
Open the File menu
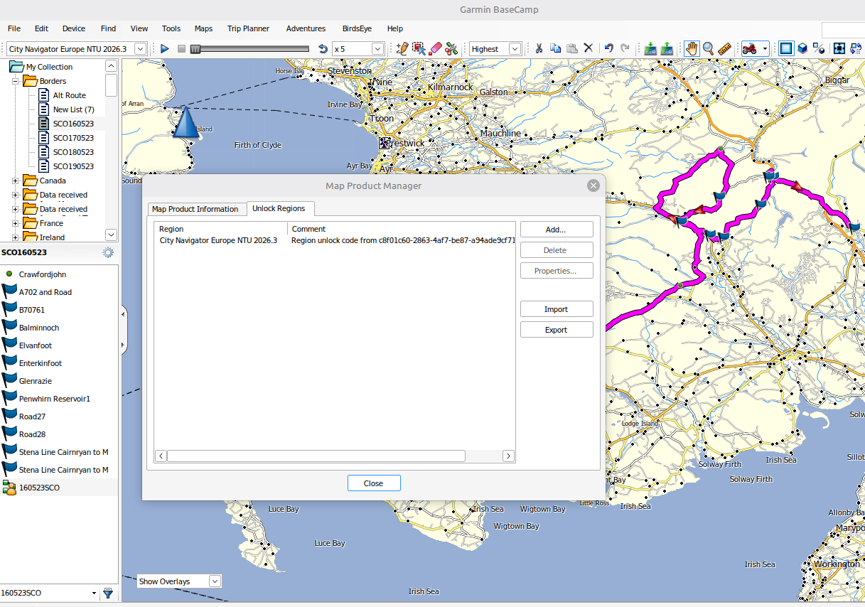pyautogui.click(x=14, y=28)
